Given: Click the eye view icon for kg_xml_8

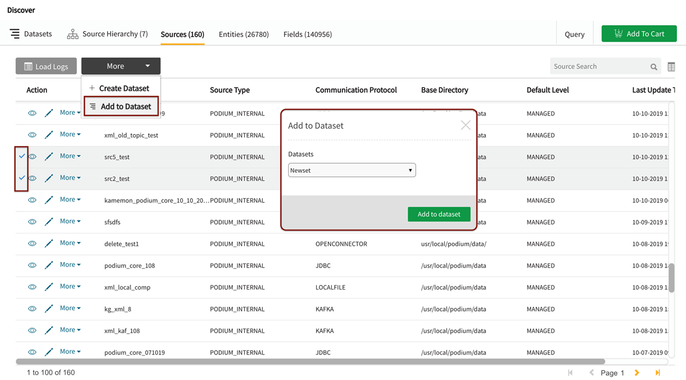Looking at the screenshot, I should (32, 309).
